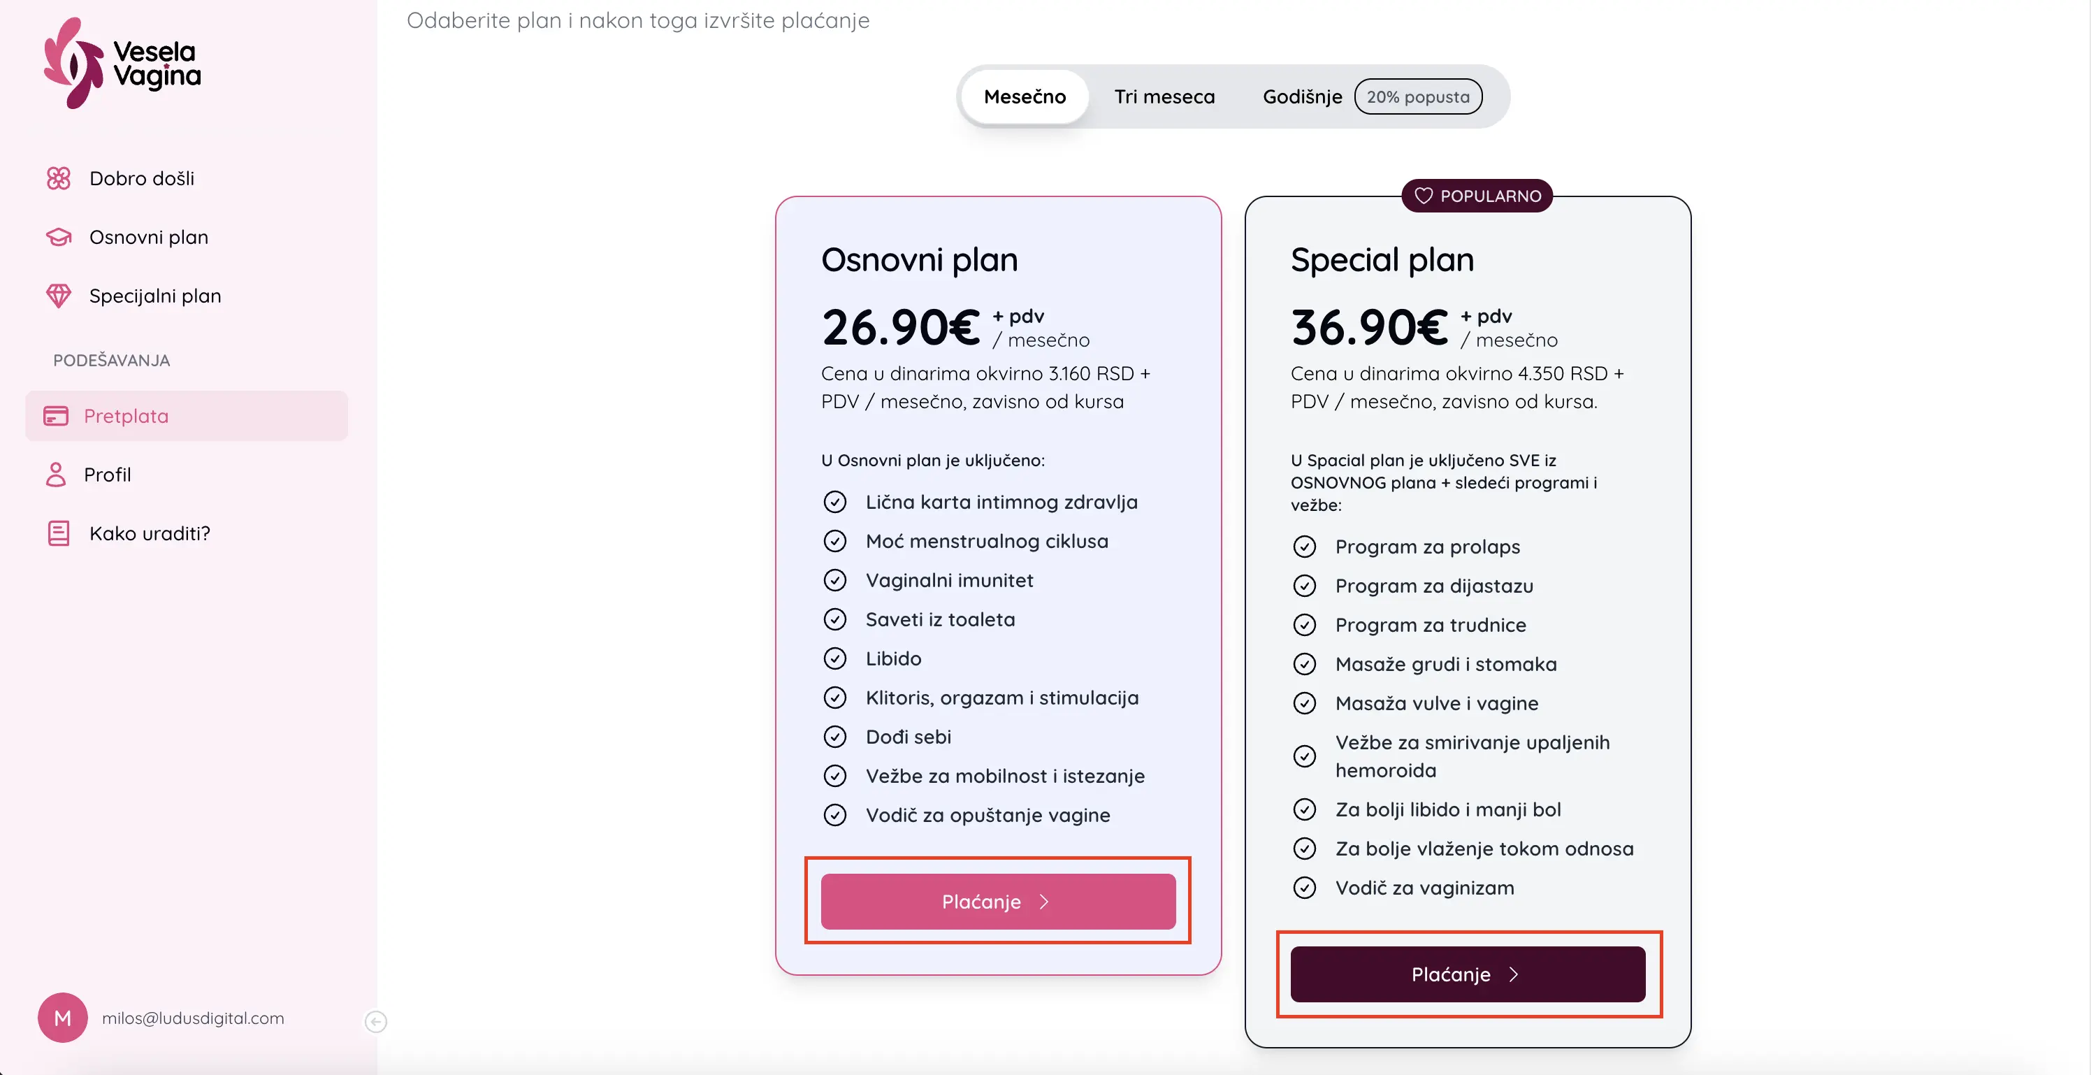Click 20% popusta badge

click(1418, 96)
